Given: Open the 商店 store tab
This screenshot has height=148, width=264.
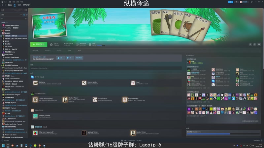Looking at the screenshot, I should click(10, 5).
